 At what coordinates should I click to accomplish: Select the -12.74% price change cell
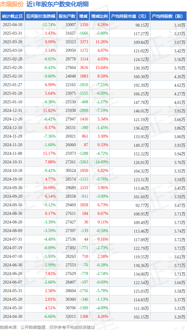[49, 25]
